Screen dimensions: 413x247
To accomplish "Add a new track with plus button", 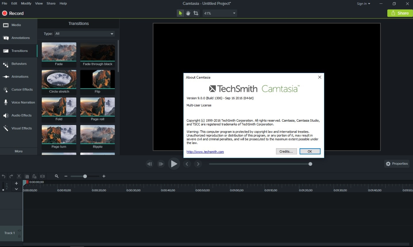I will tap(16, 183).
